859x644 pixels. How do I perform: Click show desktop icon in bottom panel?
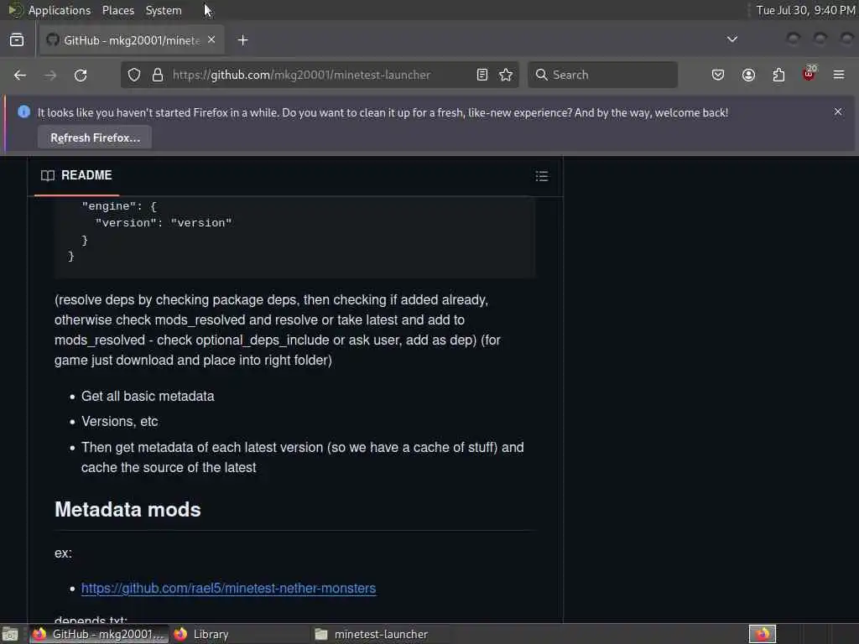click(10, 634)
